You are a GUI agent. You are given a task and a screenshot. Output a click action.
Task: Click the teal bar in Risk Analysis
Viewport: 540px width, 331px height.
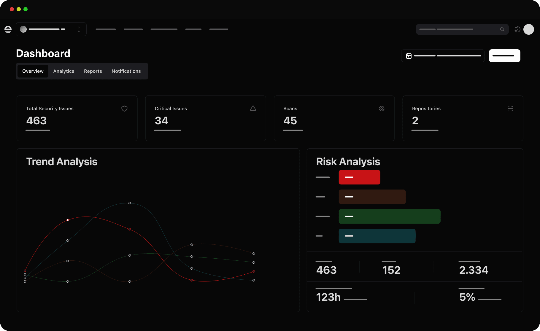point(377,236)
